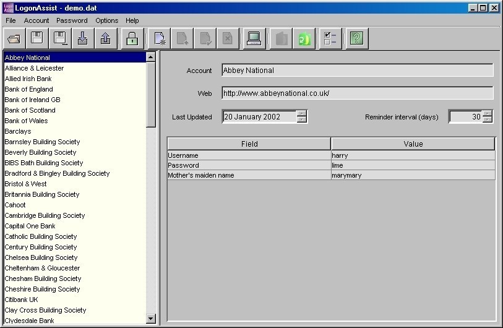Decrease the reminder interval days spinner
503x328 pixels.
tap(488, 119)
